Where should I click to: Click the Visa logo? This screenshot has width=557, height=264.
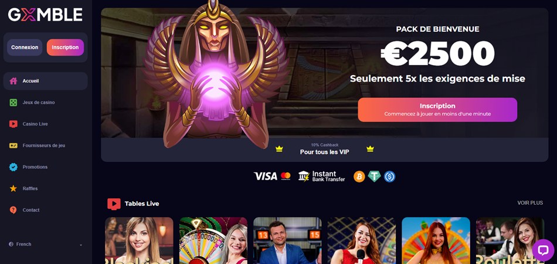(x=266, y=176)
